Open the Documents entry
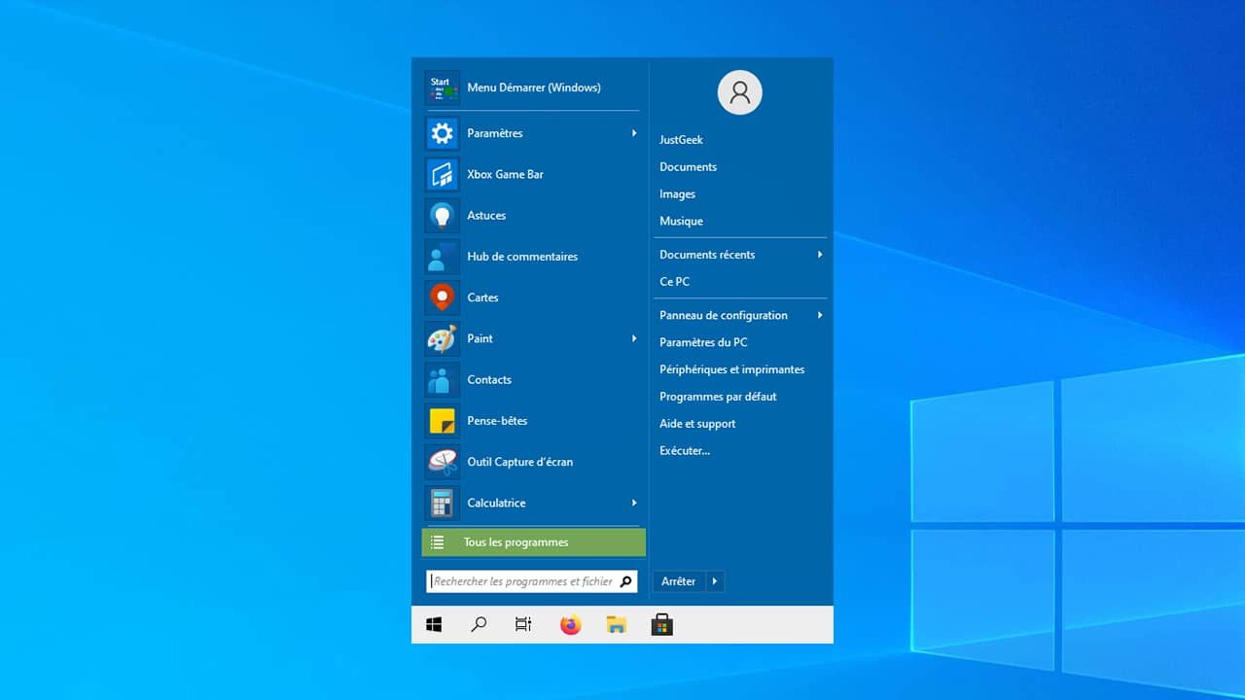Viewport: 1245px width, 700px height. tap(688, 167)
